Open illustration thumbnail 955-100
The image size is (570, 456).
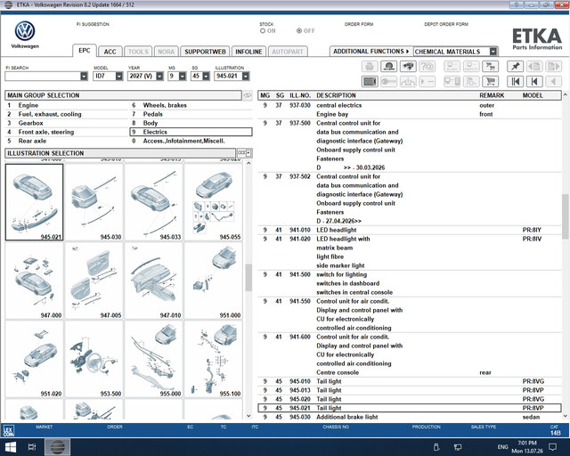[214, 359]
